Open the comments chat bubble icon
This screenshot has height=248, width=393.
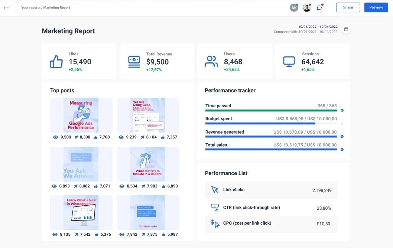click(319, 8)
